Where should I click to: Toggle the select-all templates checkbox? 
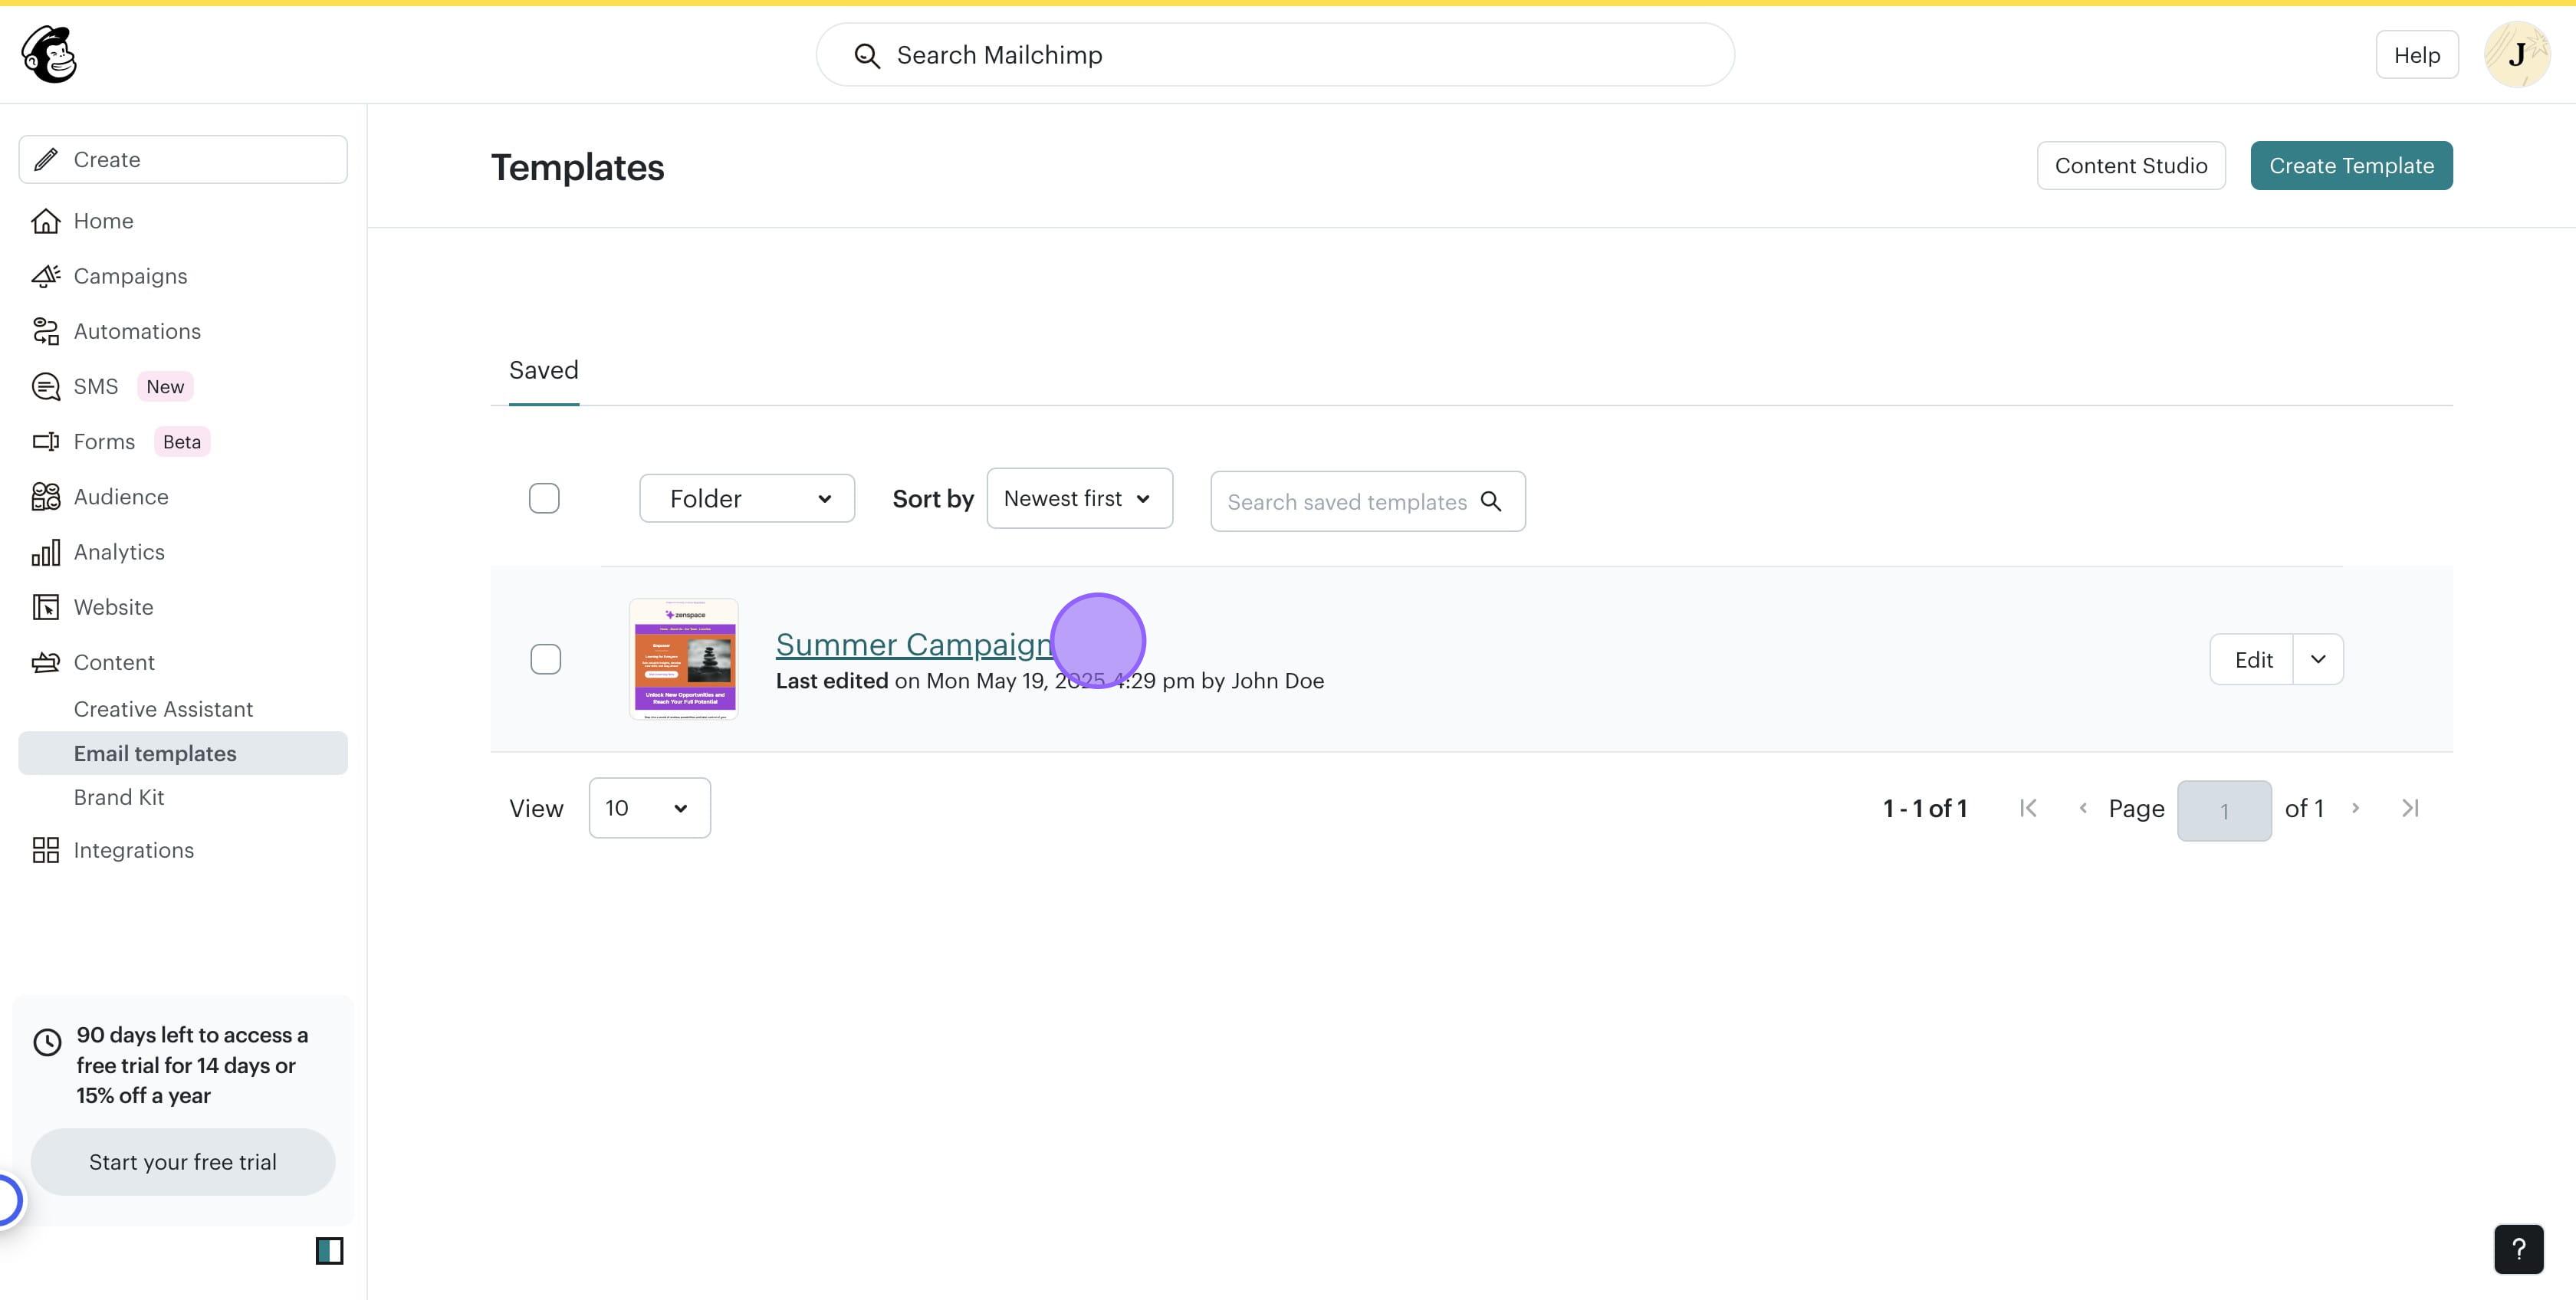(x=544, y=498)
